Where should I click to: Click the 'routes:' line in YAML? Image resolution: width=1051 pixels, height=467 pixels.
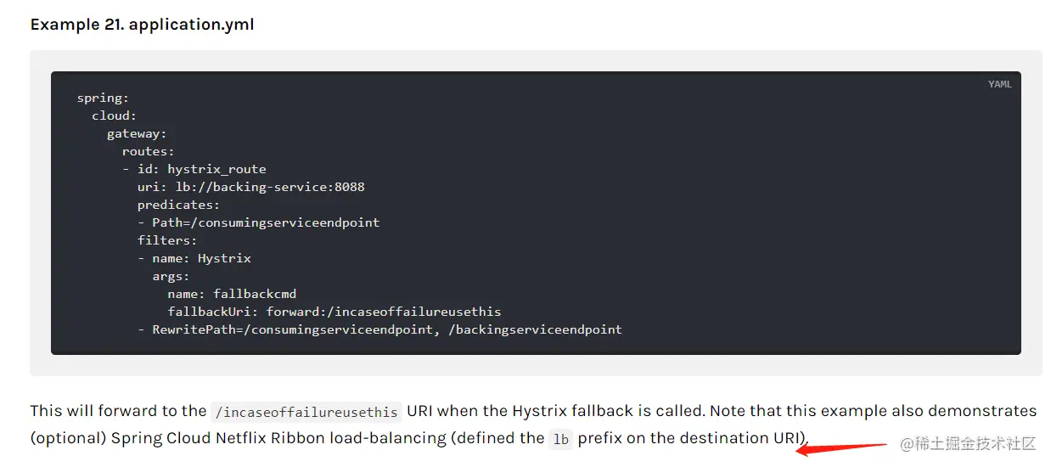coord(149,151)
